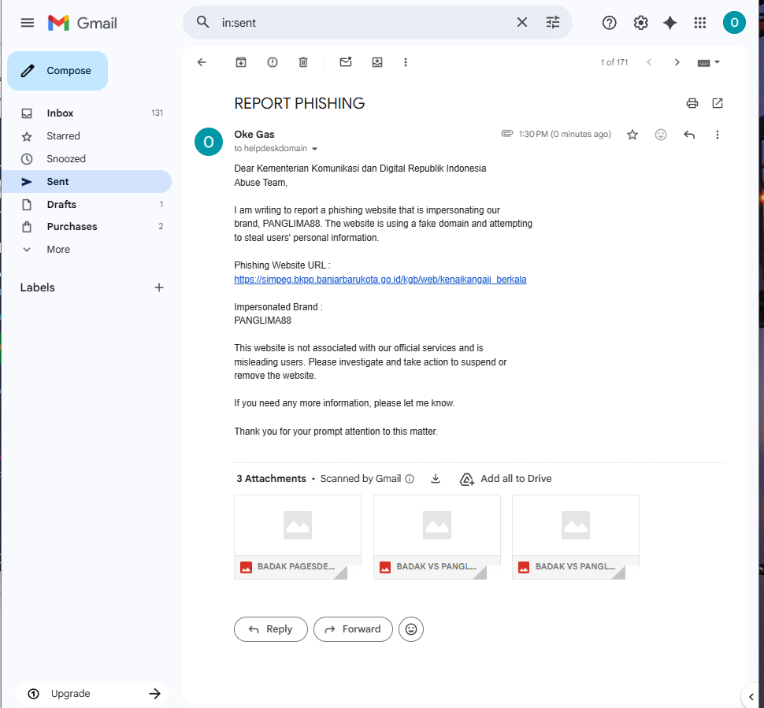The height and width of the screenshot is (708, 764).
Task: Open the Google apps grid
Action: pyautogui.click(x=699, y=22)
